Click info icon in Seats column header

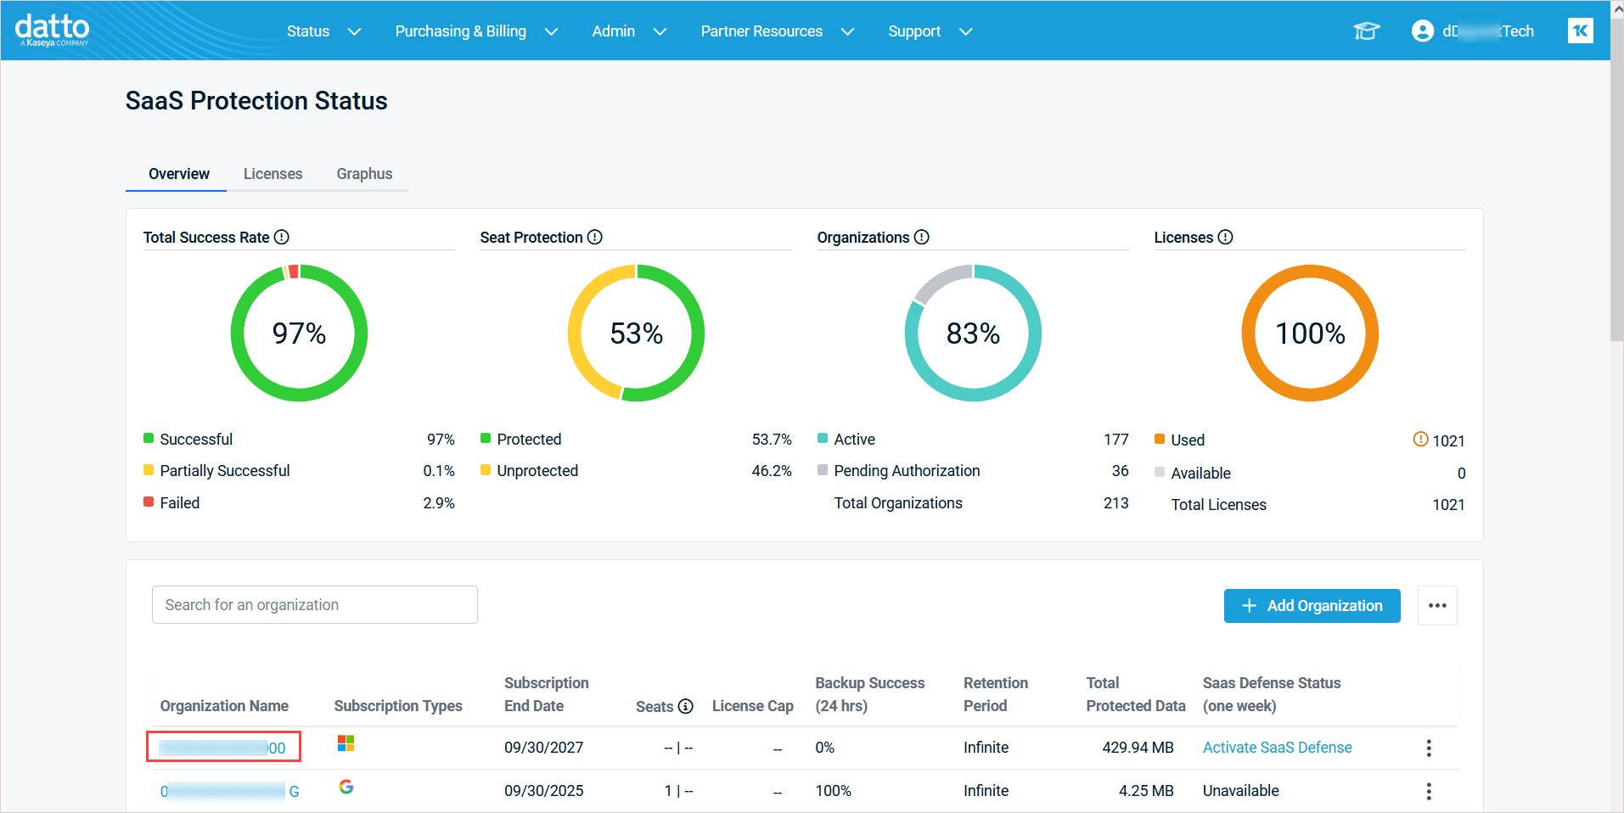686,706
